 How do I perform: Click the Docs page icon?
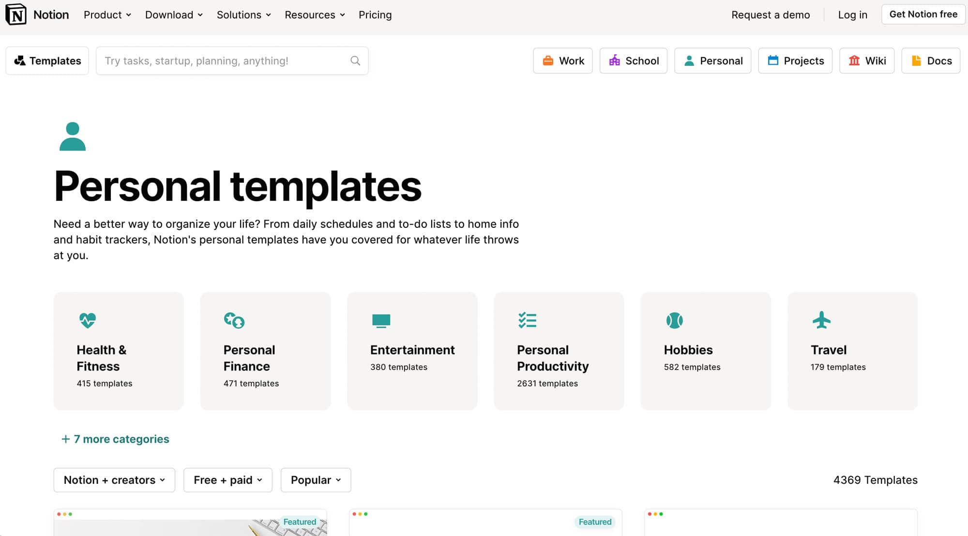coord(916,60)
